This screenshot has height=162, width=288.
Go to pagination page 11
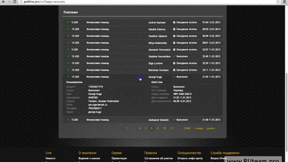coord(171,128)
